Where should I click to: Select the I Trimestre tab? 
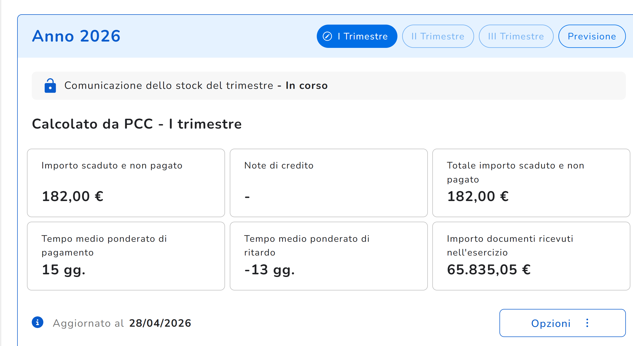(357, 36)
